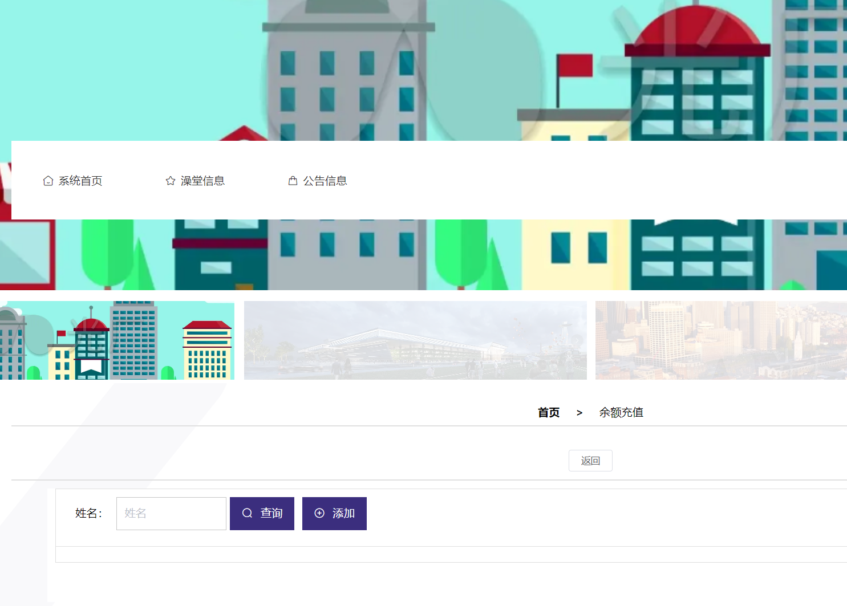This screenshot has width=847, height=606.
Task: Click the rightmost city skyline image
Action: tap(720, 340)
